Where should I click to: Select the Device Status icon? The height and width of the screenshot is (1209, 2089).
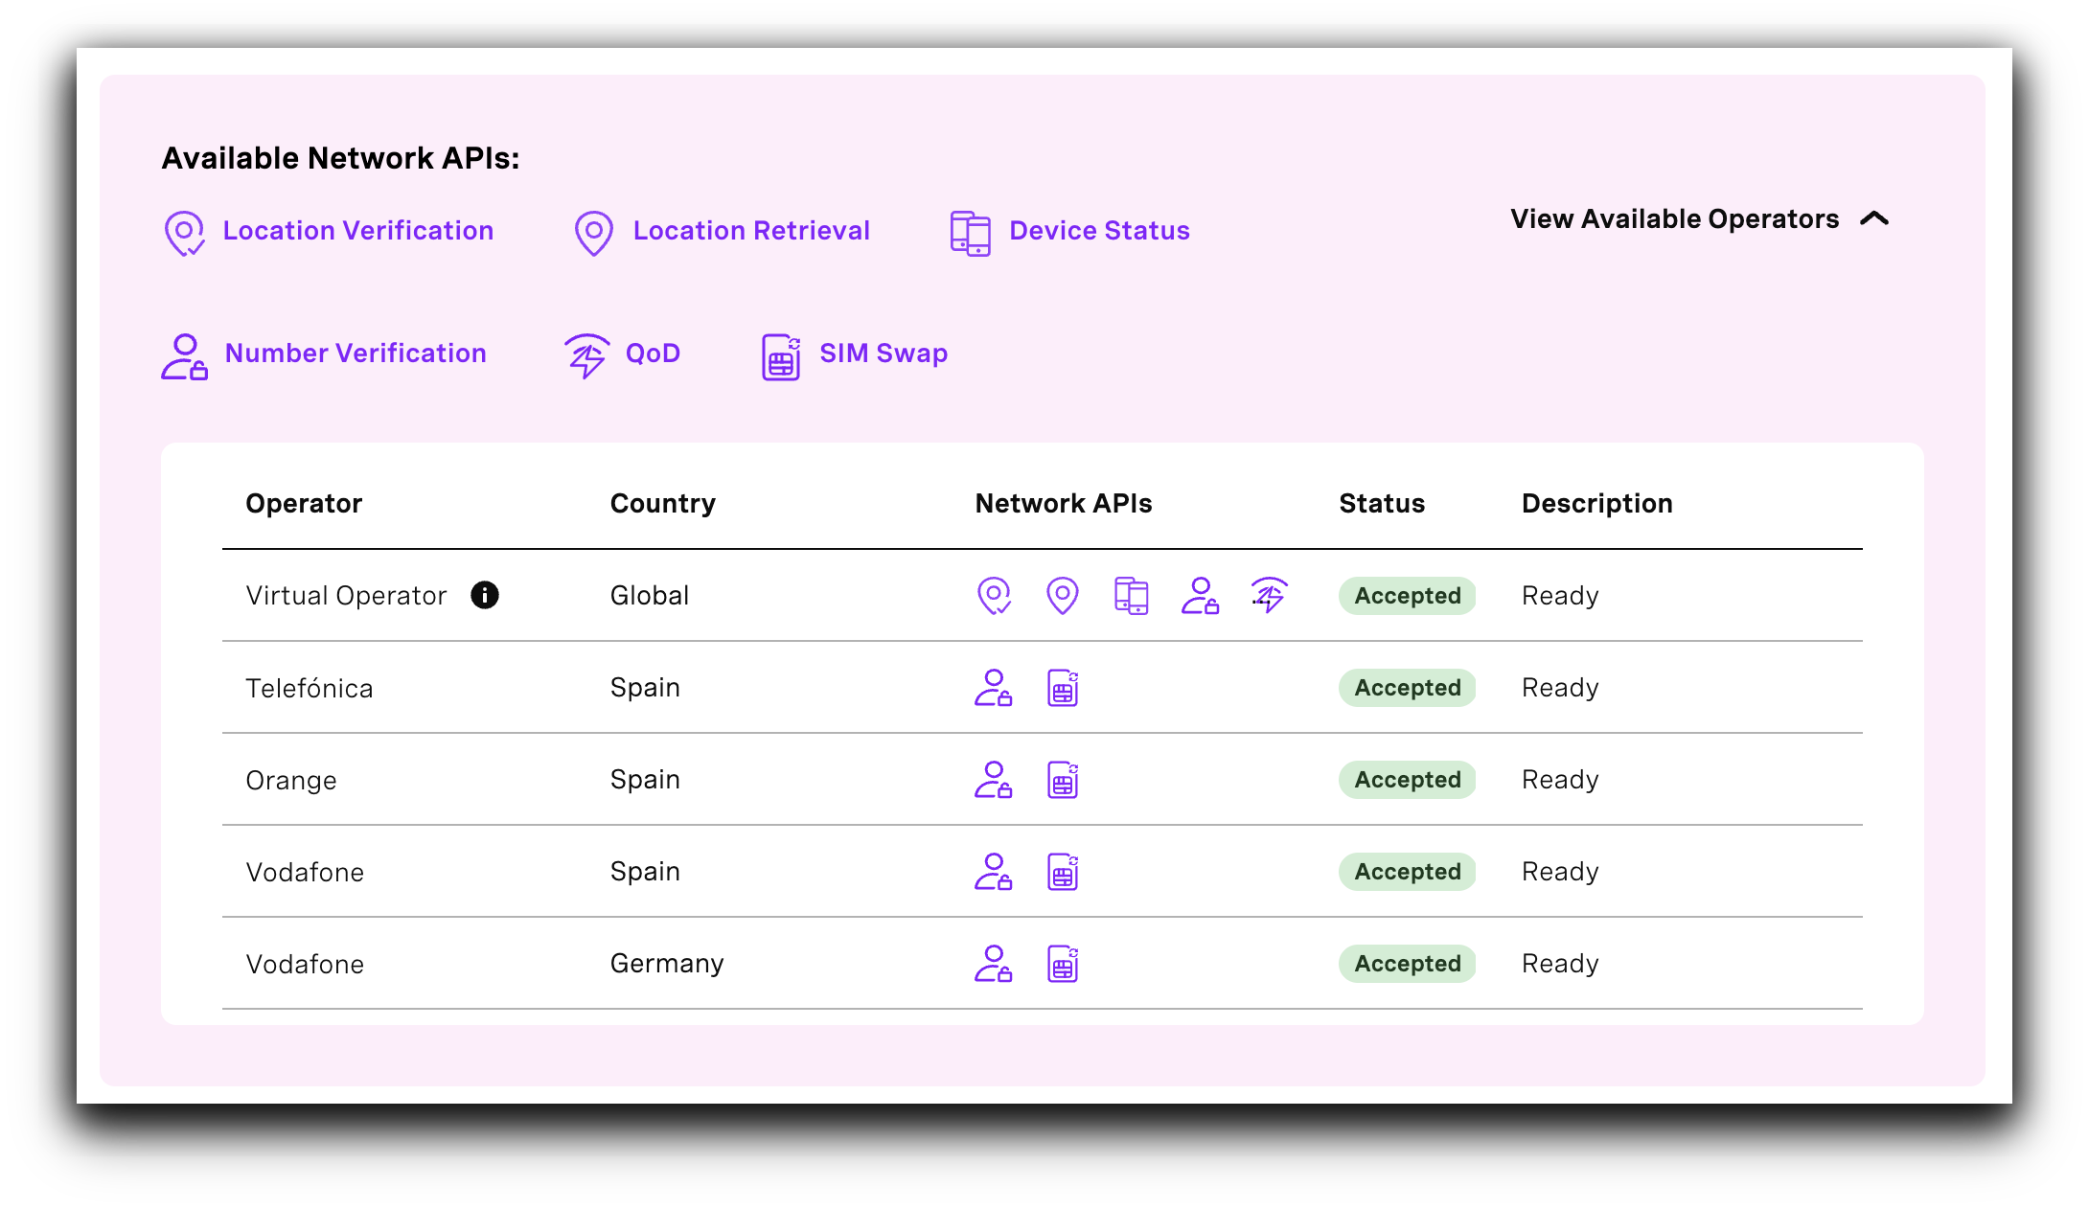click(x=969, y=232)
